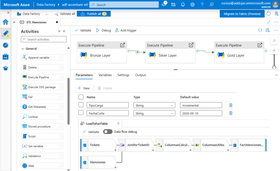
Task: Collapse the General activities section
Action: [x=23, y=49]
